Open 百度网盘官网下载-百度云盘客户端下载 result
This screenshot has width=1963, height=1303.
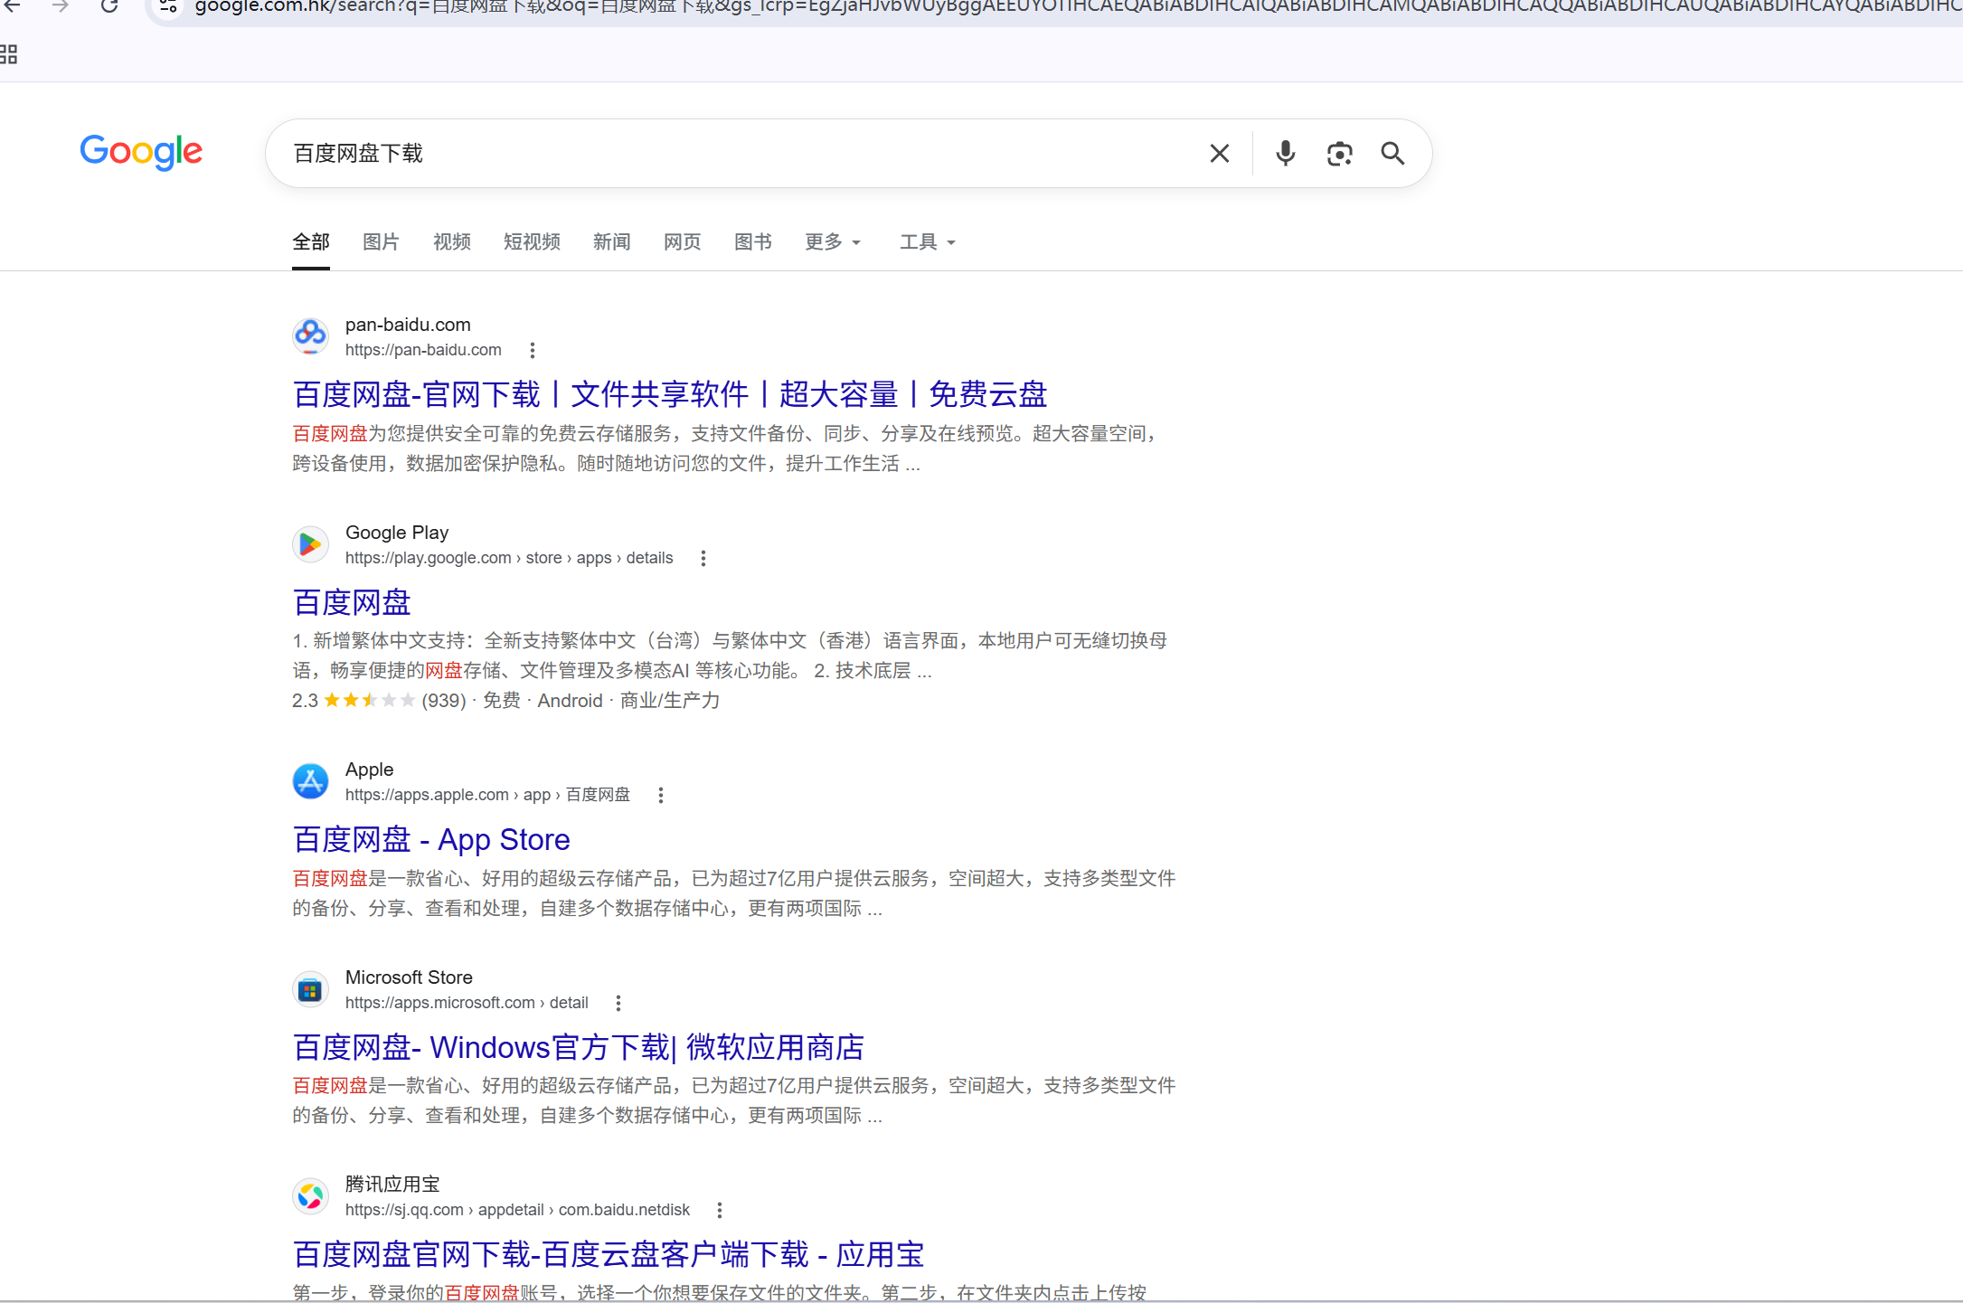coord(609,1254)
